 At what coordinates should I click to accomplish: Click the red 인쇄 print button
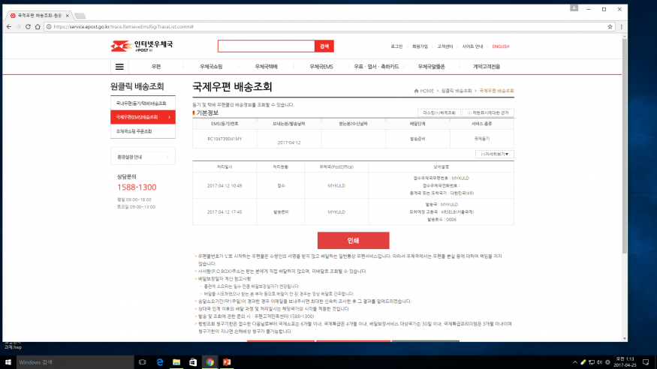click(x=353, y=241)
